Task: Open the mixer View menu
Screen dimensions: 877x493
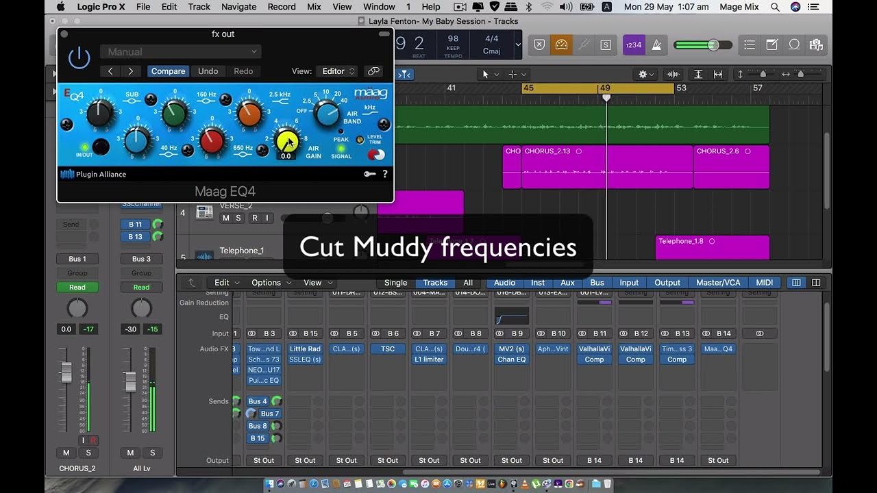Action: coord(318,282)
